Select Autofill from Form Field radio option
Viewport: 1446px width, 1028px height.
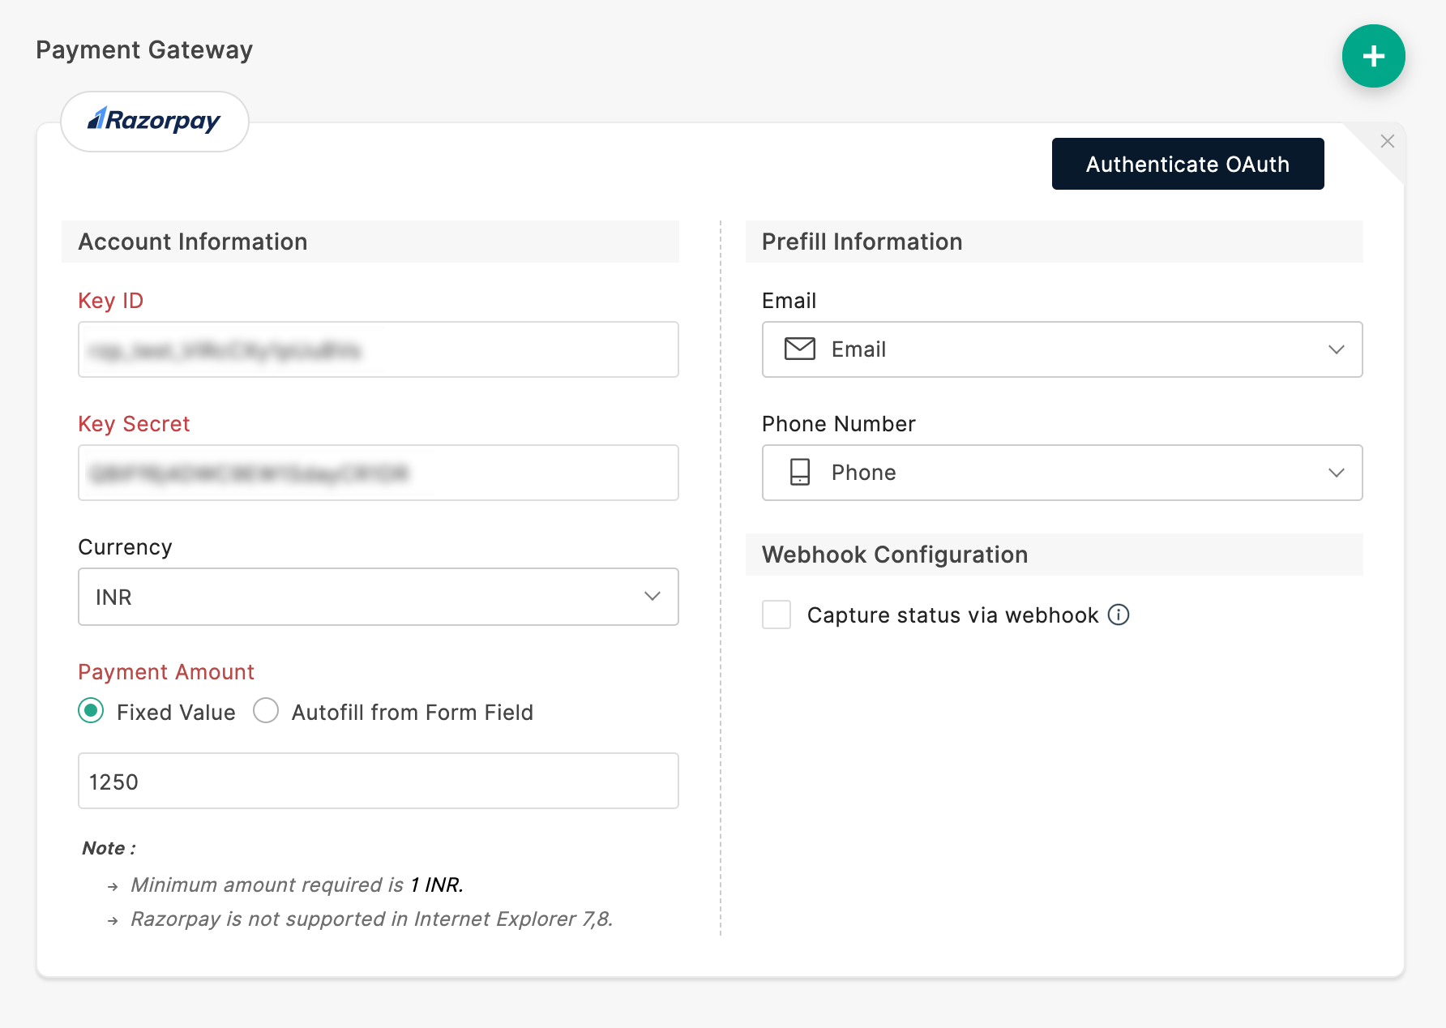(x=266, y=711)
